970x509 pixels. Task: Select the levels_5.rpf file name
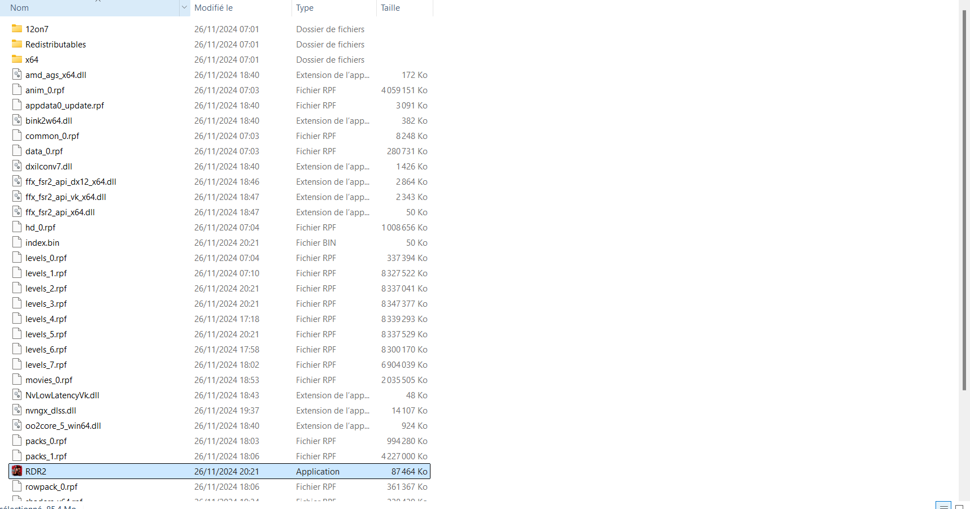pyautogui.click(x=46, y=334)
